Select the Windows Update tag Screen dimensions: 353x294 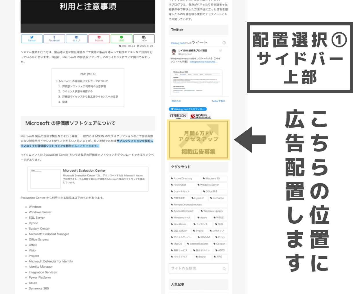(x=213, y=211)
